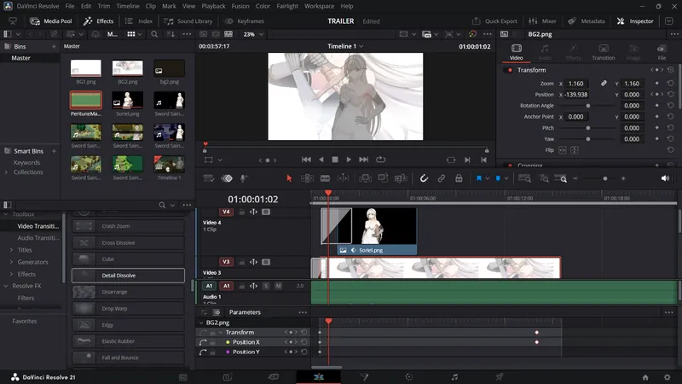
Task: Click Quick Export button
Action: [x=494, y=20]
